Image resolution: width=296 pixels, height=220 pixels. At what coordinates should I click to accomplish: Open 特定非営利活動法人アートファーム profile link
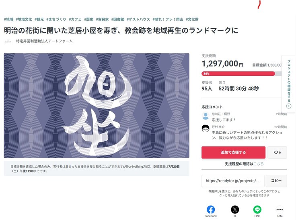coord(44,41)
